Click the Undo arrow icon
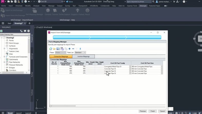Image resolution: width=202 pixels, height=114 pixels. (29, 2)
